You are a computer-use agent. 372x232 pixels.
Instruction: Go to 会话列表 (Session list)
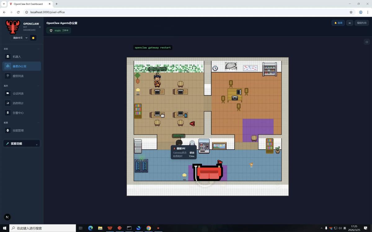pos(18,93)
